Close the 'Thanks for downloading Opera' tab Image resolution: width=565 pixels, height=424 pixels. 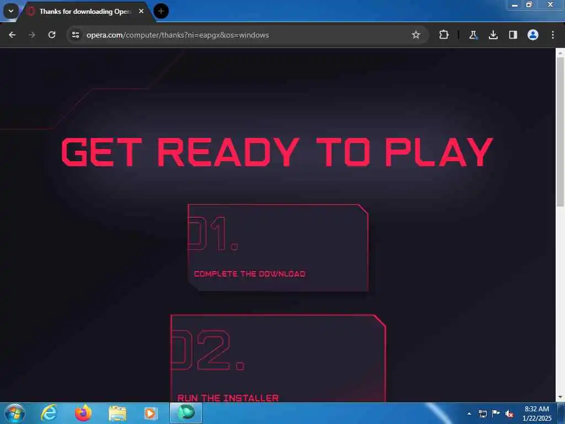141,11
